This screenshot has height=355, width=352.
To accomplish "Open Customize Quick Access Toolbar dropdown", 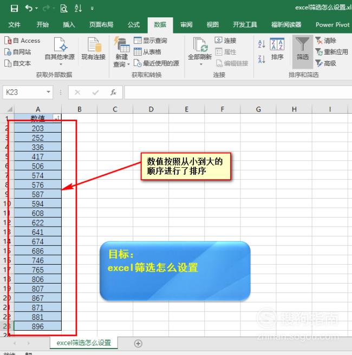I will click(92, 9).
